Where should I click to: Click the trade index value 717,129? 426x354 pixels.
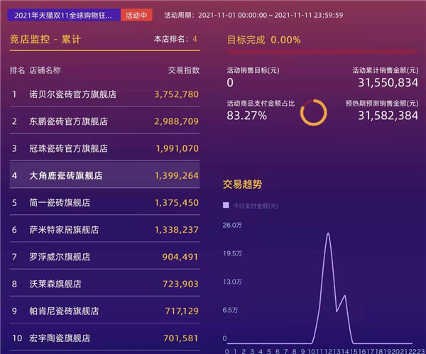point(182,311)
